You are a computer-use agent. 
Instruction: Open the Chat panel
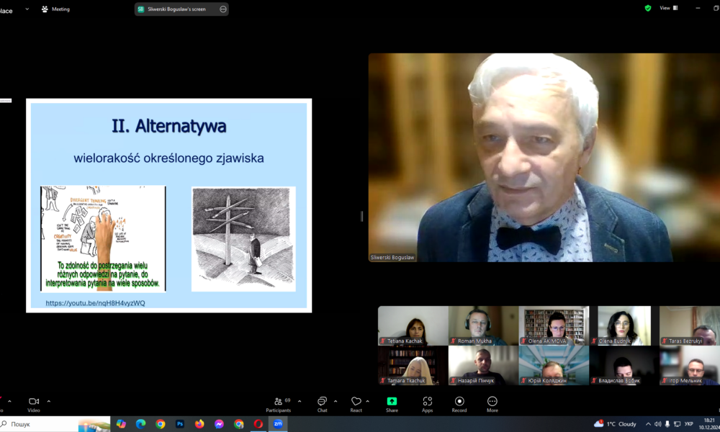coord(323,405)
